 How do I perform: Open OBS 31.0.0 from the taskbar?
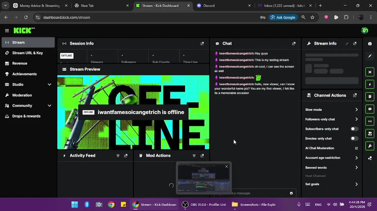coord(204,205)
